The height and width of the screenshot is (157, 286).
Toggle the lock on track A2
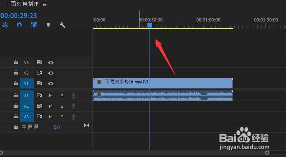click(x=16, y=106)
